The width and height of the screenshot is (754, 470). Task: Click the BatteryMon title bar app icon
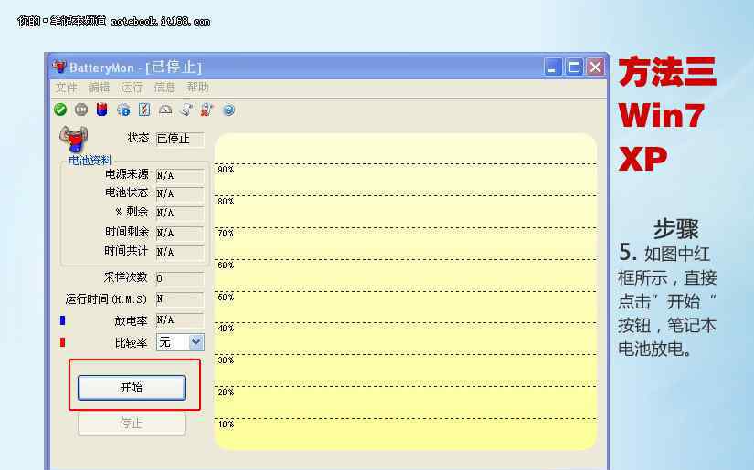(59, 67)
